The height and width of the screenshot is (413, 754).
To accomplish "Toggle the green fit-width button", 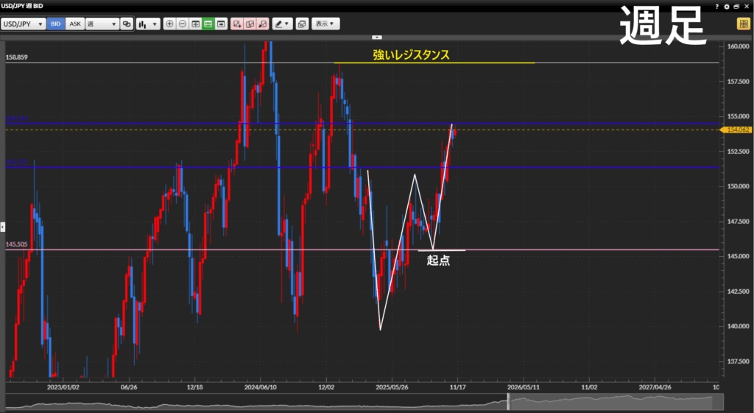I will pyautogui.click(x=208, y=24).
